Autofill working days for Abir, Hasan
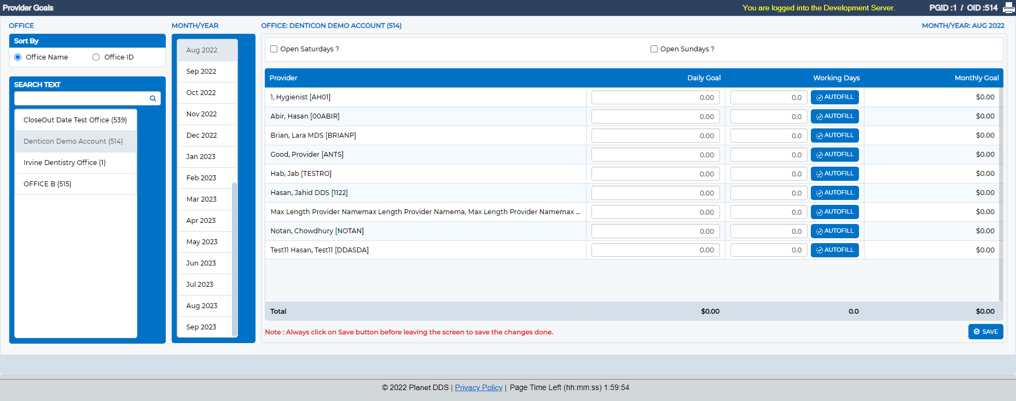Image resolution: width=1016 pixels, height=401 pixels. (x=835, y=116)
